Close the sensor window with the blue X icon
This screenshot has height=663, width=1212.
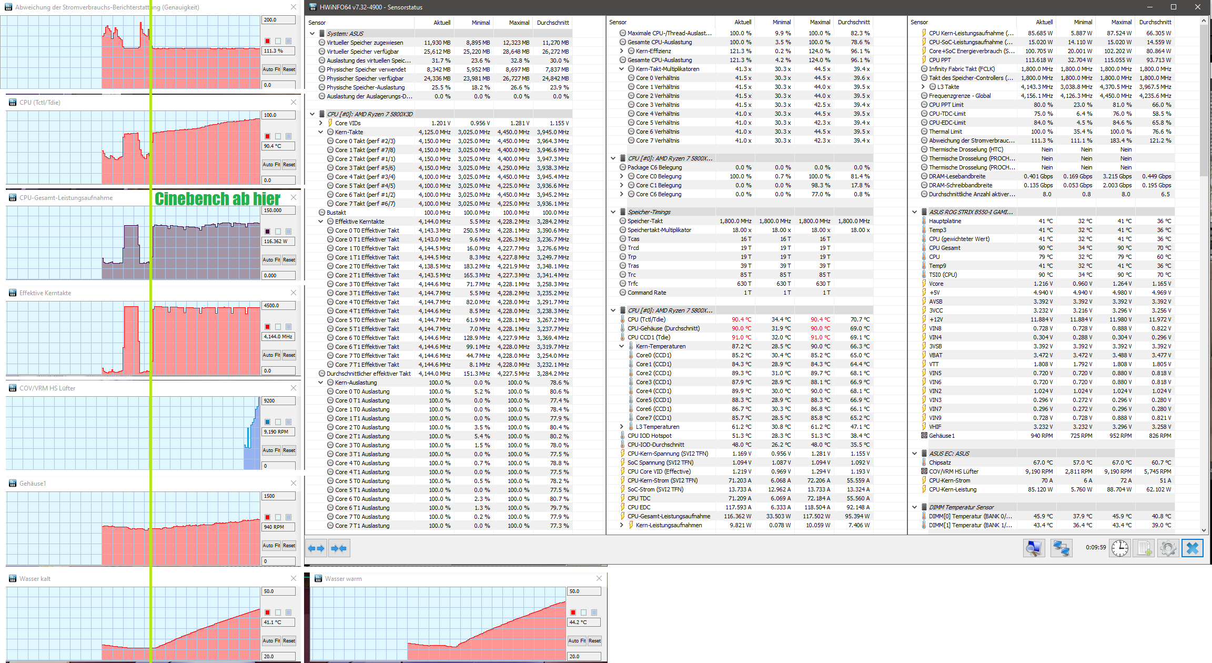(x=1193, y=548)
